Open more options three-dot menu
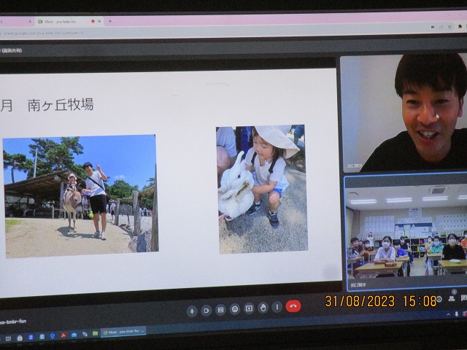The height and width of the screenshot is (350, 467). click(277, 307)
